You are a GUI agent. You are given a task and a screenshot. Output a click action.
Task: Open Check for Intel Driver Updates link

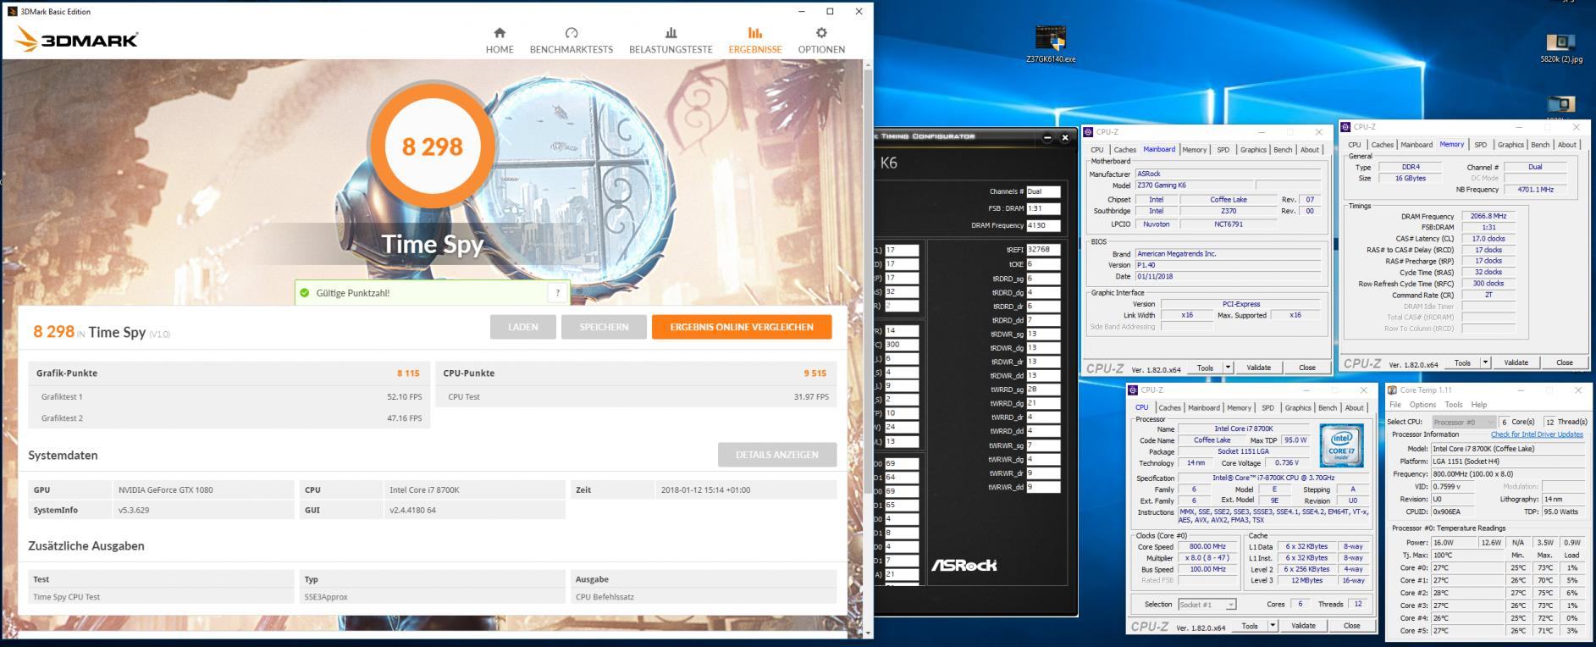(1537, 434)
